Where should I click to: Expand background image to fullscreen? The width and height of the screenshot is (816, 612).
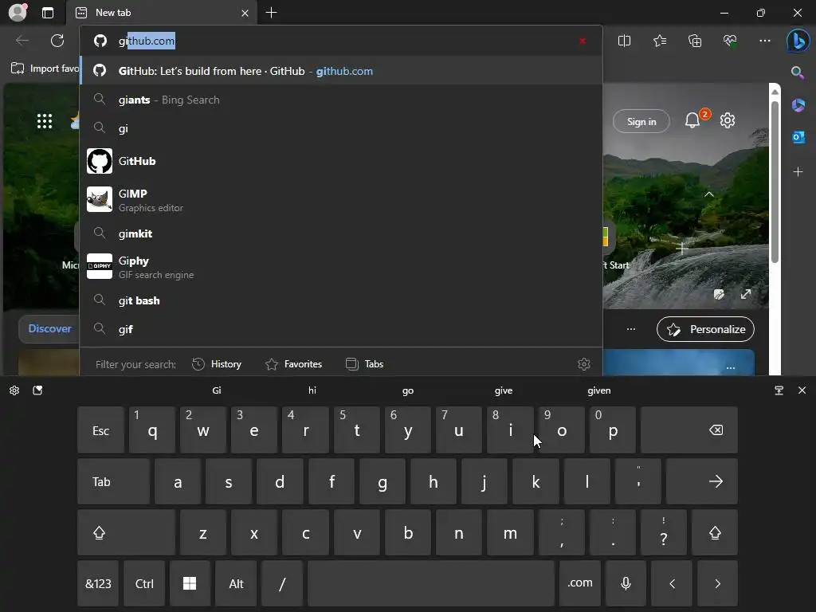point(746,294)
